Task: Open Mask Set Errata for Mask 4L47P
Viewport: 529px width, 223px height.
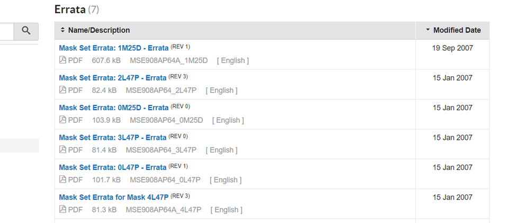Action: pos(113,198)
